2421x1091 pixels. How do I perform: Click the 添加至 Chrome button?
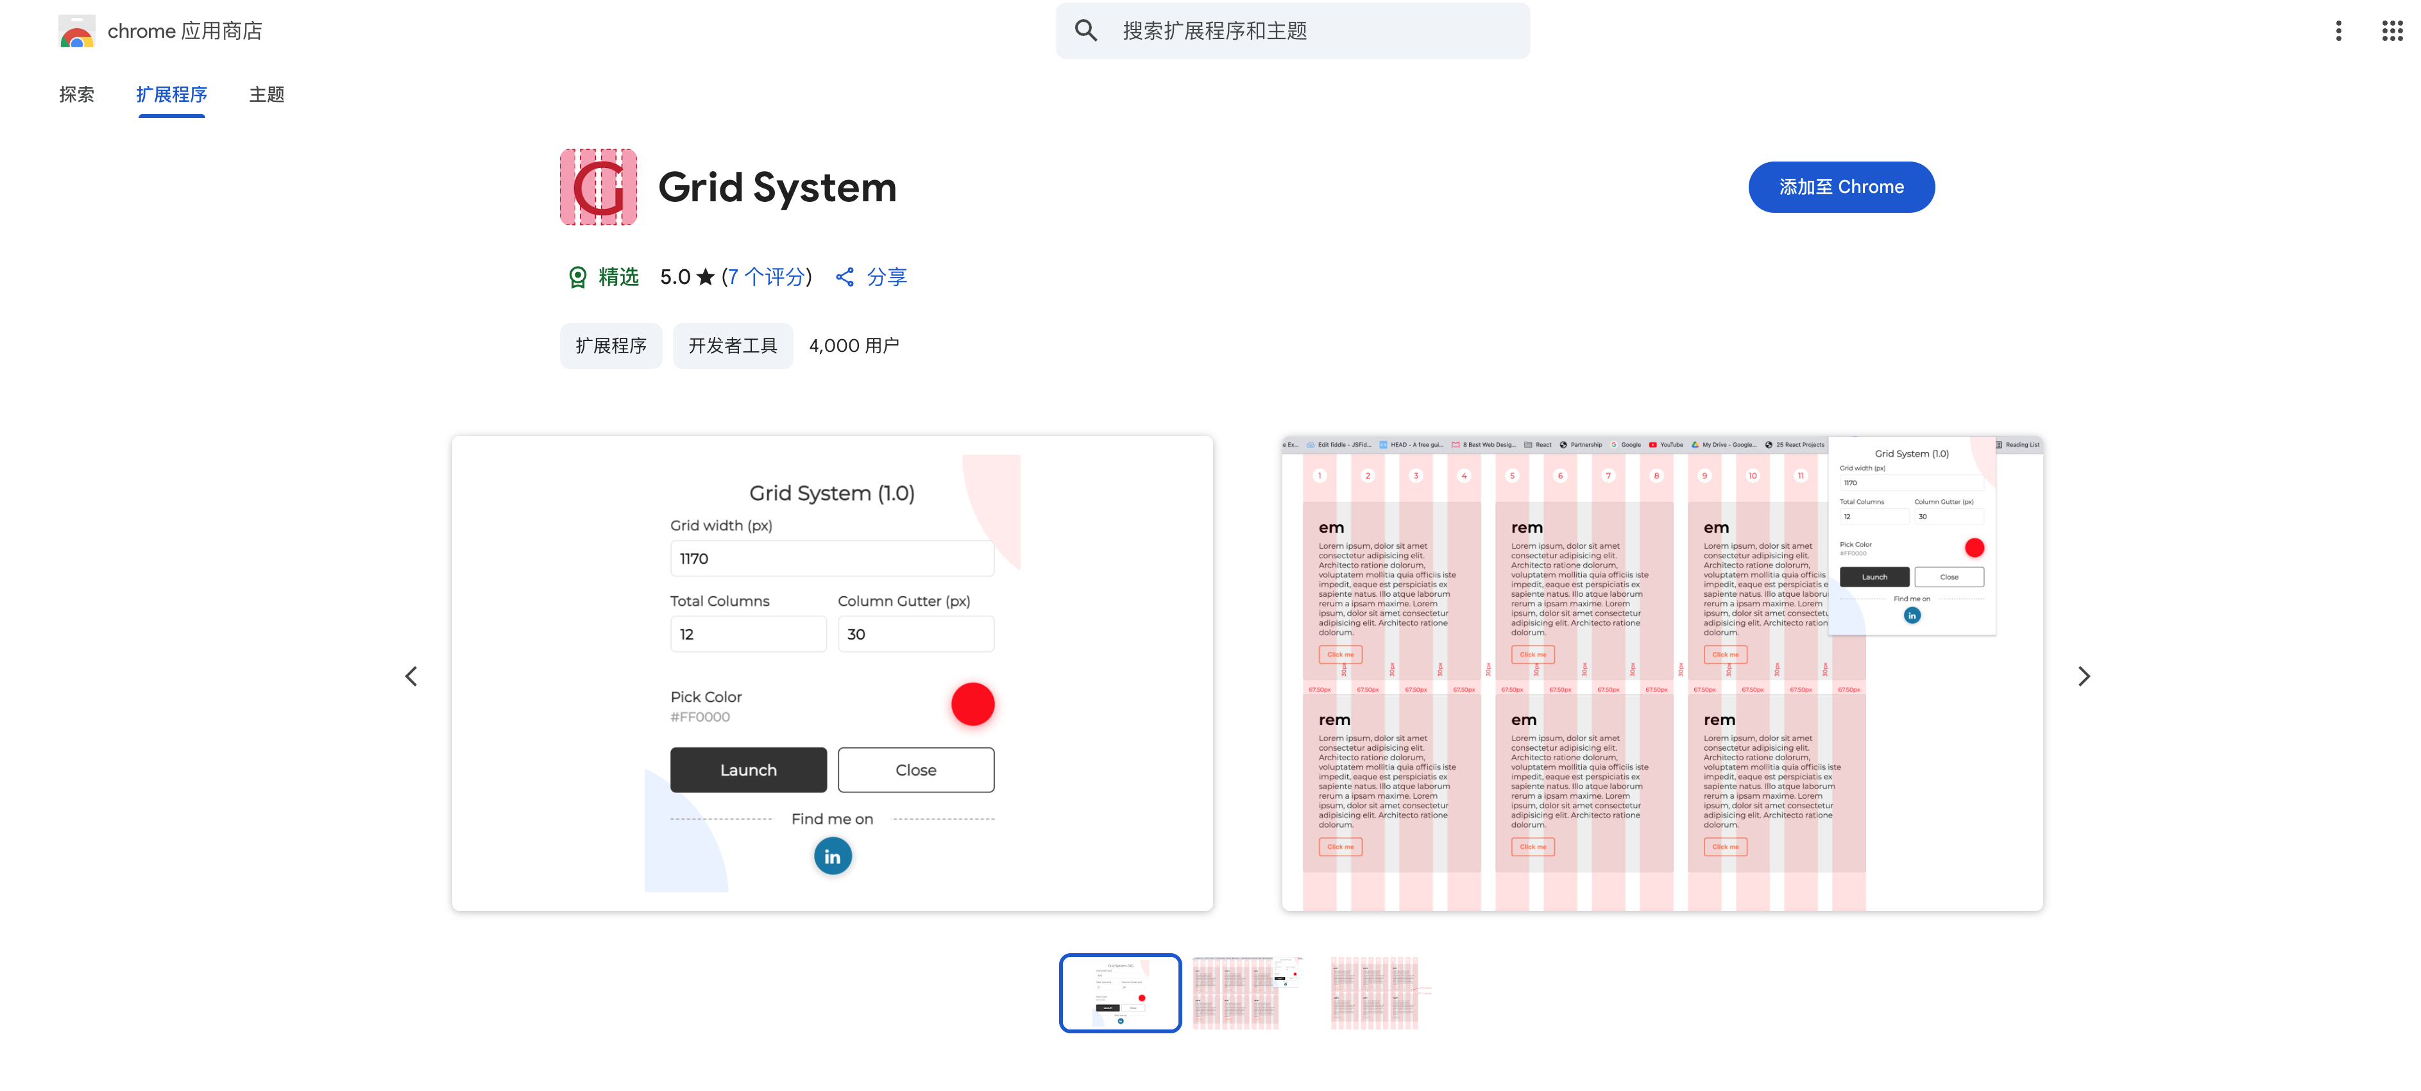(1840, 187)
